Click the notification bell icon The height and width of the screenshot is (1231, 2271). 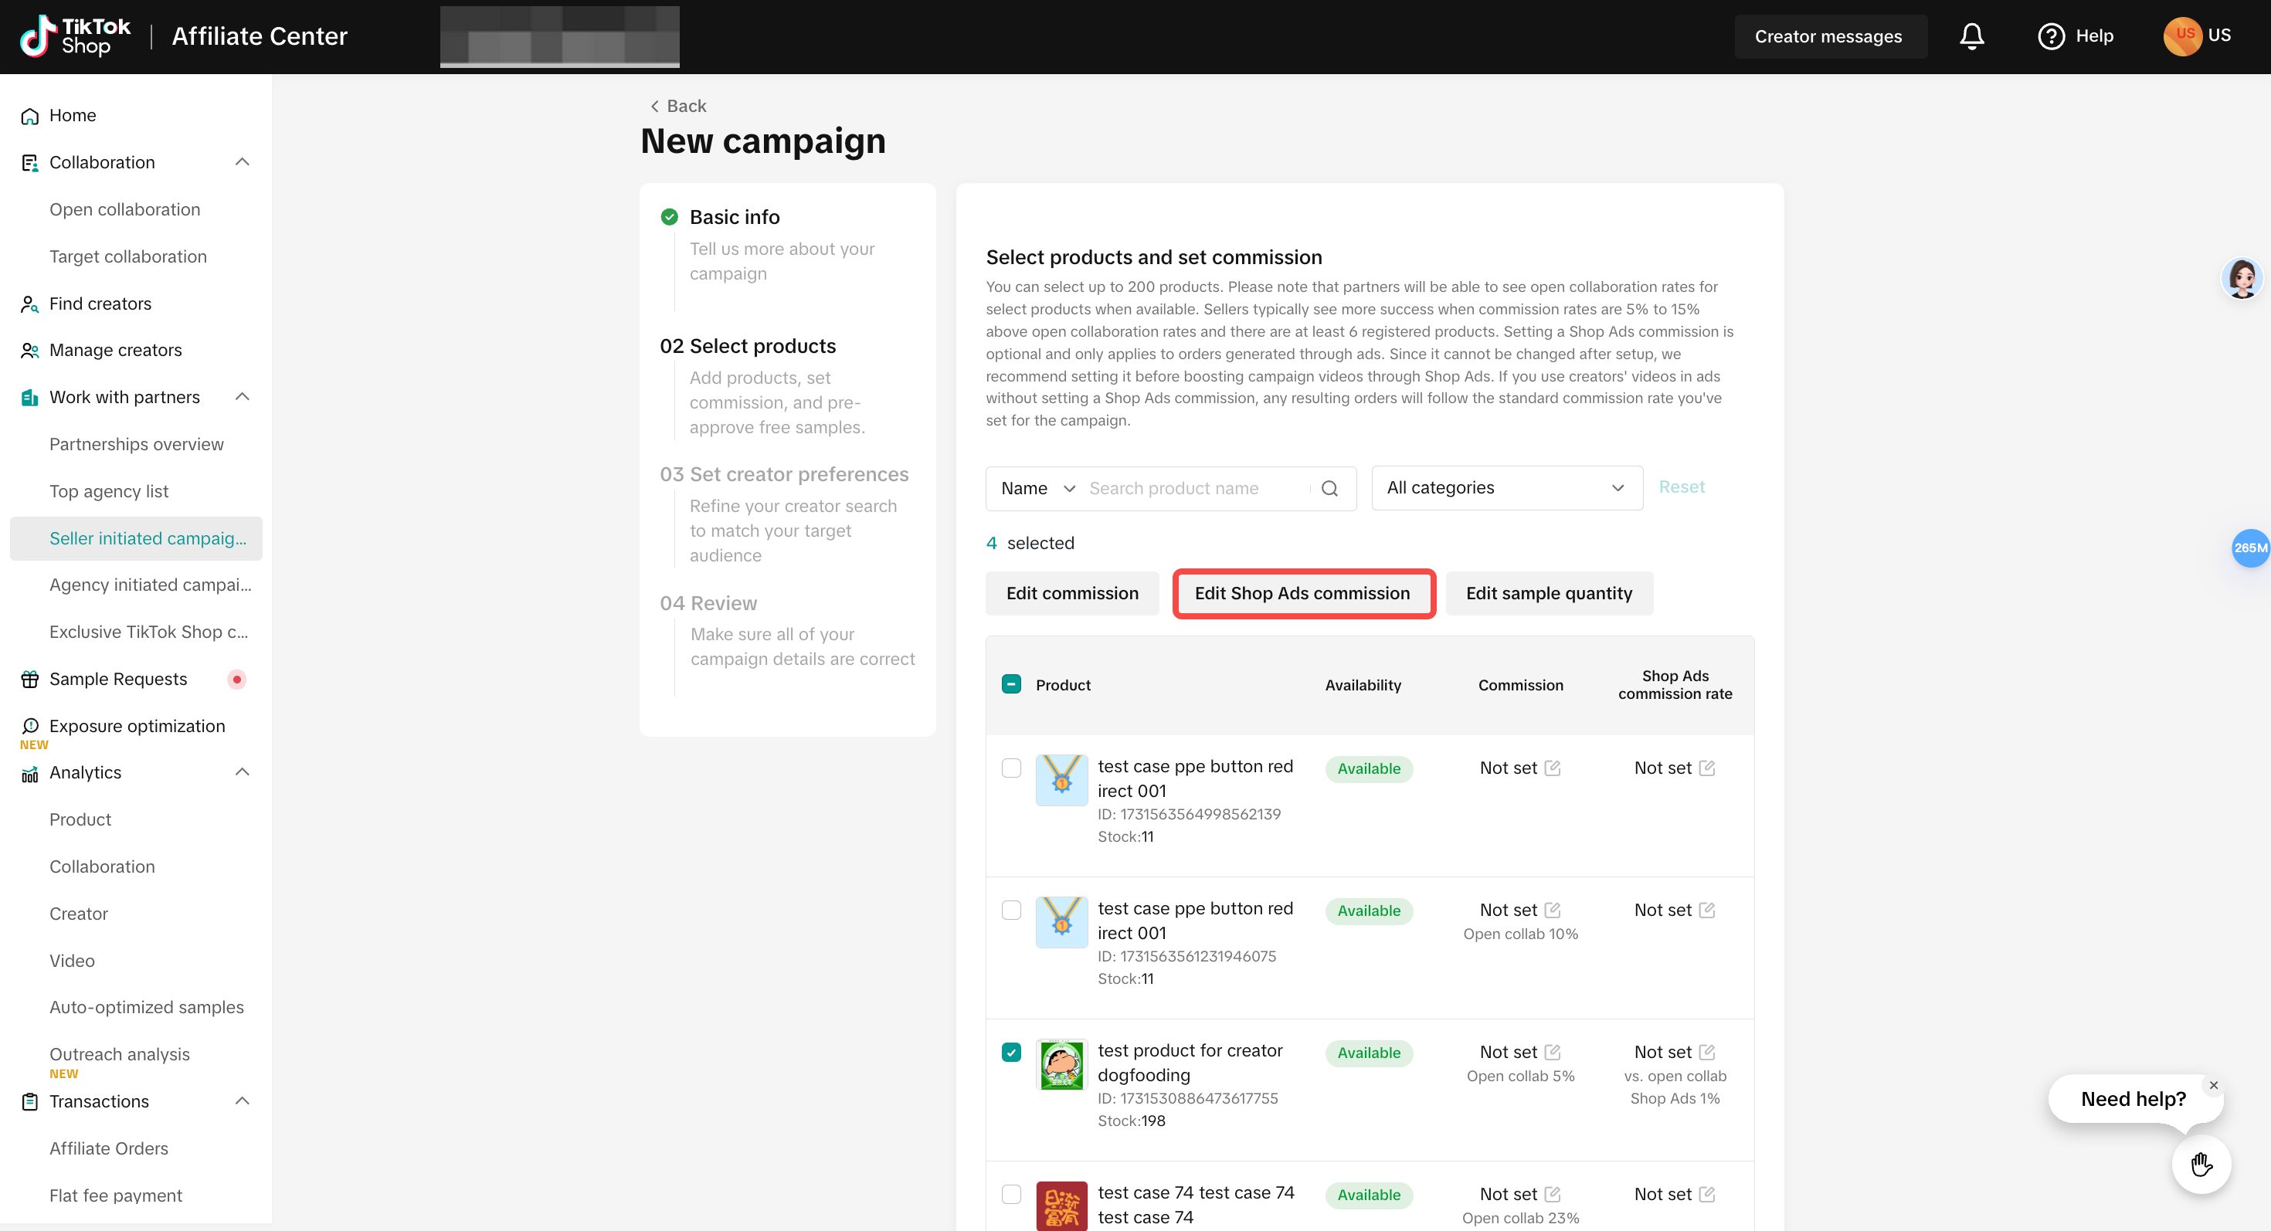point(1971,36)
